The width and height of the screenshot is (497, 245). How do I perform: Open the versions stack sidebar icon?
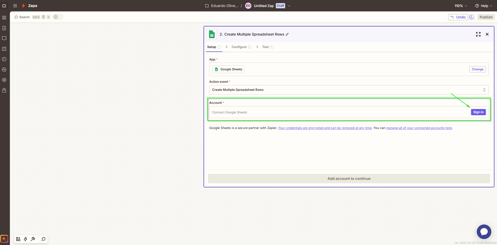(4, 90)
